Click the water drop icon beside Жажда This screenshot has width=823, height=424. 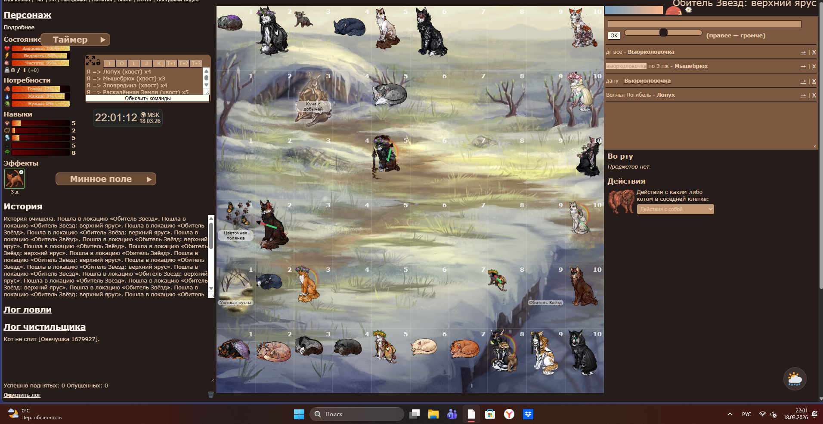[x=7, y=96]
